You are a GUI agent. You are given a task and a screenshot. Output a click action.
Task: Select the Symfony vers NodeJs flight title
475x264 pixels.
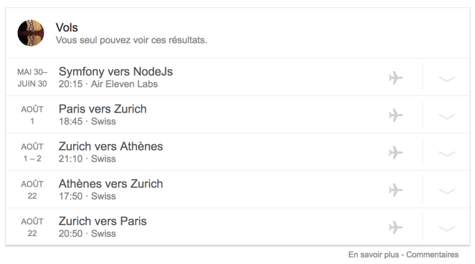116,72
